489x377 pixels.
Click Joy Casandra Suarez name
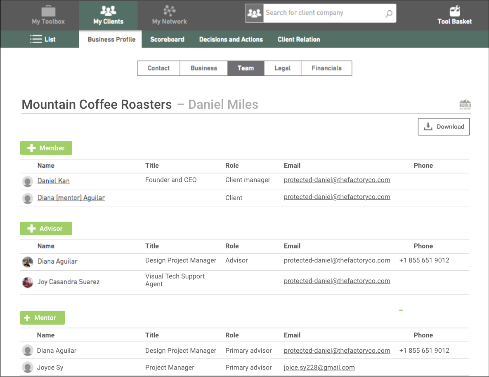click(69, 282)
